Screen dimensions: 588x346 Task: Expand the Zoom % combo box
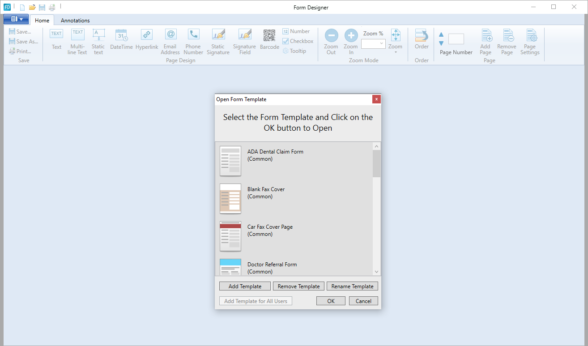point(381,44)
